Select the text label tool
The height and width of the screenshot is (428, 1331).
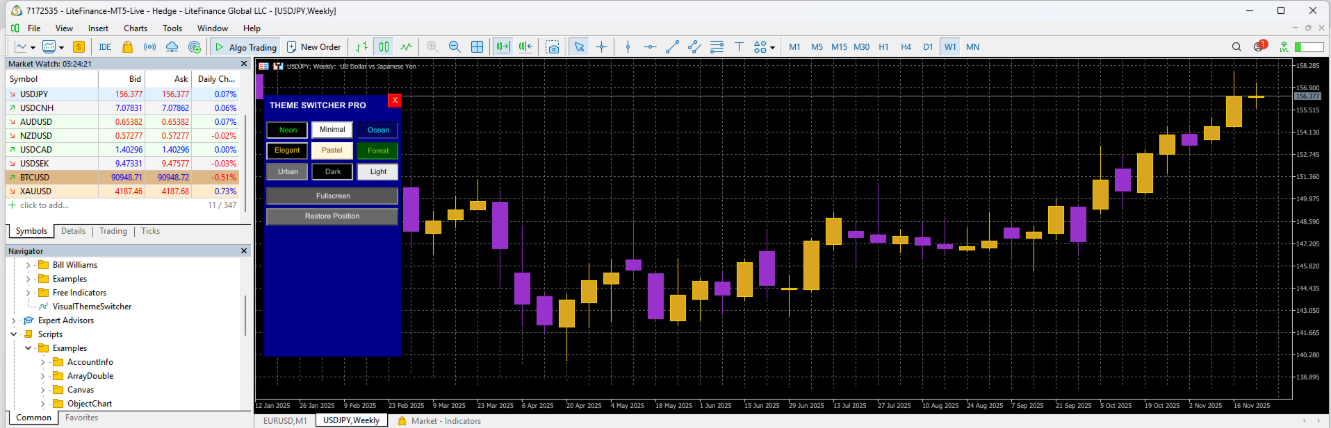pyautogui.click(x=739, y=47)
